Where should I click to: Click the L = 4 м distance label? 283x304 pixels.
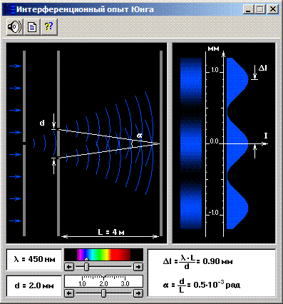[111, 232]
